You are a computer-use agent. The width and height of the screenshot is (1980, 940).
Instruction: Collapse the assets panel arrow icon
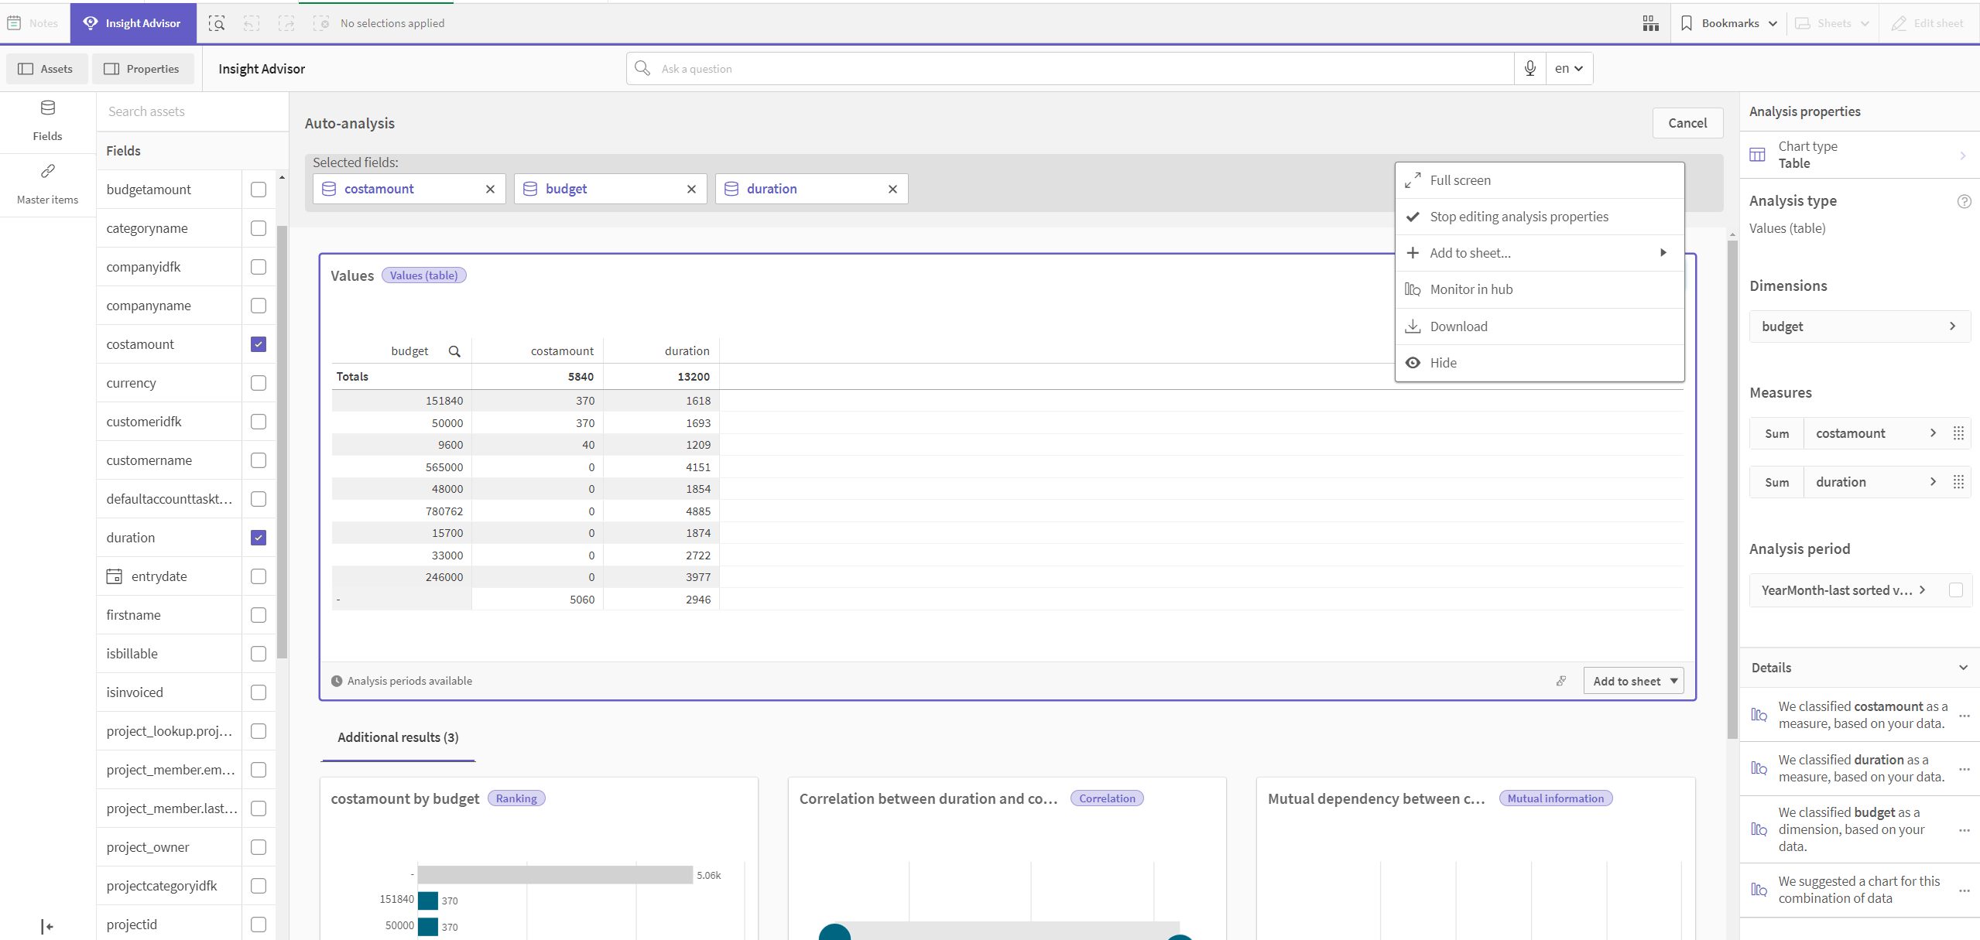pos(47,926)
